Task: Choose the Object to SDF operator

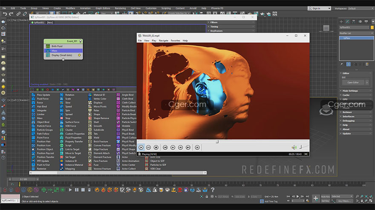Action: 157,161
